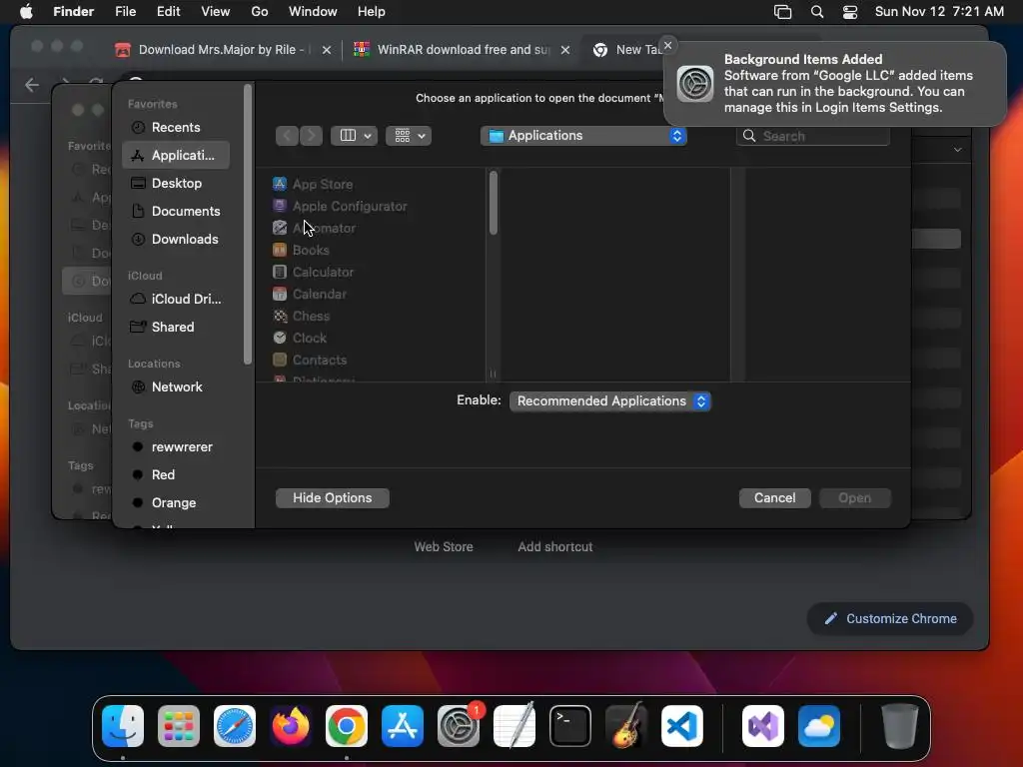Select the Orange tag in sidebar
The height and width of the screenshot is (767, 1023).
pyautogui.click(x=176, y=503)
